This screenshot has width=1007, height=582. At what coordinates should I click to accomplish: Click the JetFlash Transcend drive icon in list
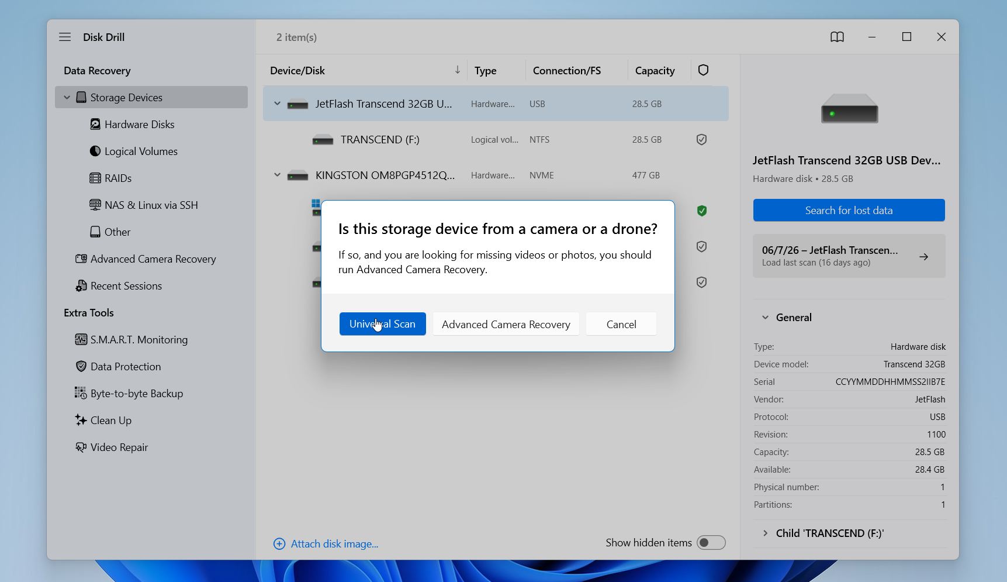point(297,105)
